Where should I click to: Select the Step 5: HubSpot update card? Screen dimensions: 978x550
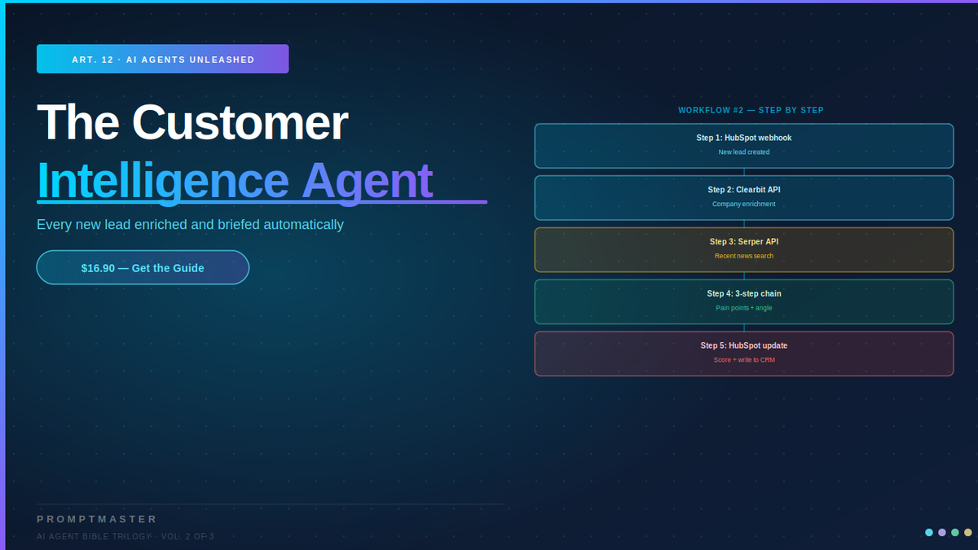744,354
